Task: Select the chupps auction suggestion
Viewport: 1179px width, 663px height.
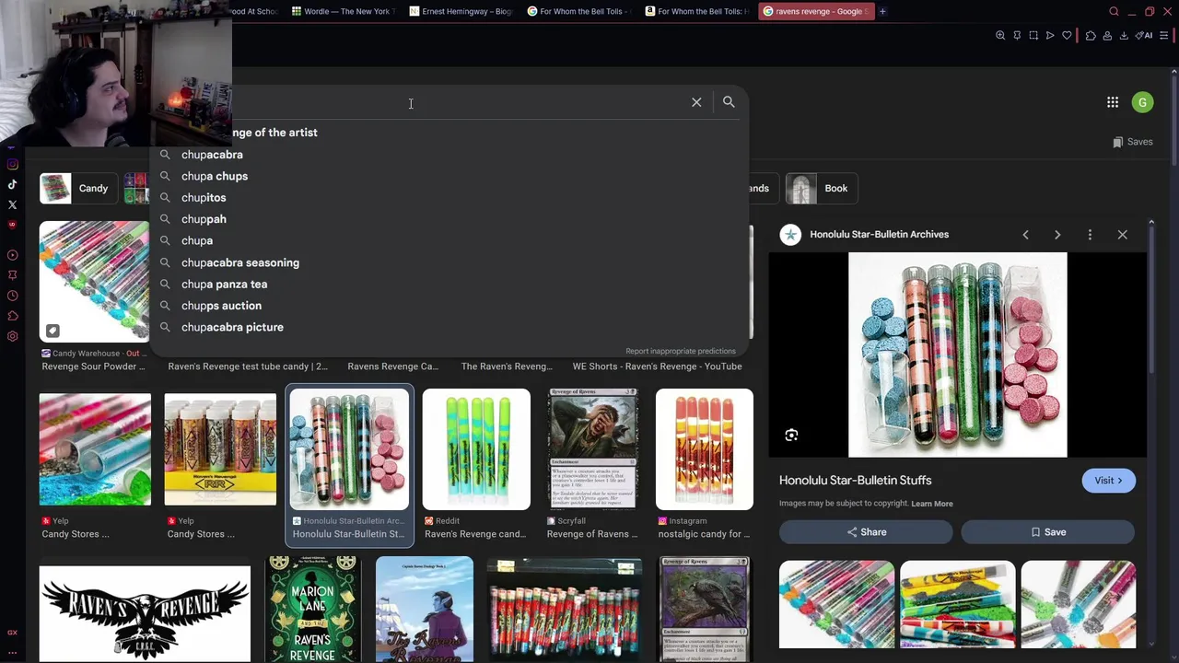Action: [x=449, y=306]
